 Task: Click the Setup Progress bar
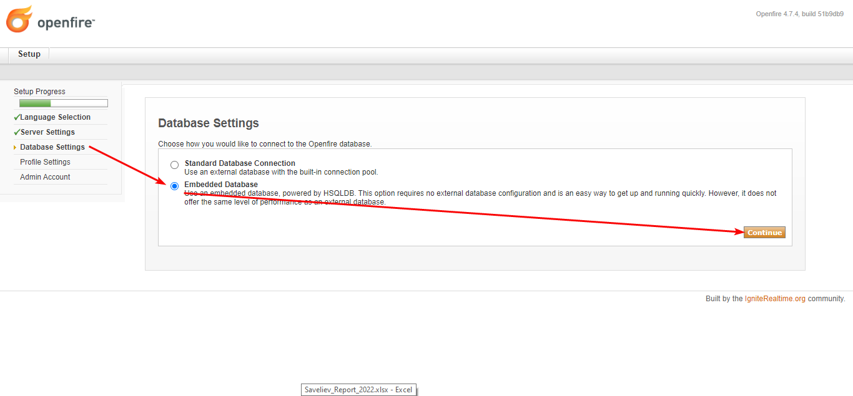pos(64,104)
